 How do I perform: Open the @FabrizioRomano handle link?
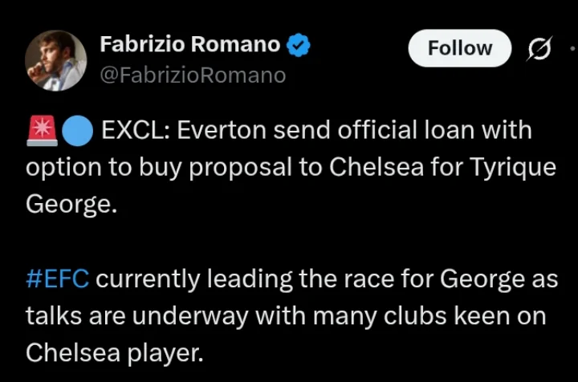(x=193, y=75)
